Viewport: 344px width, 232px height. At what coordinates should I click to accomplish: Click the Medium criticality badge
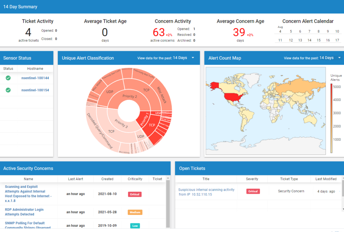coord(135,212)
